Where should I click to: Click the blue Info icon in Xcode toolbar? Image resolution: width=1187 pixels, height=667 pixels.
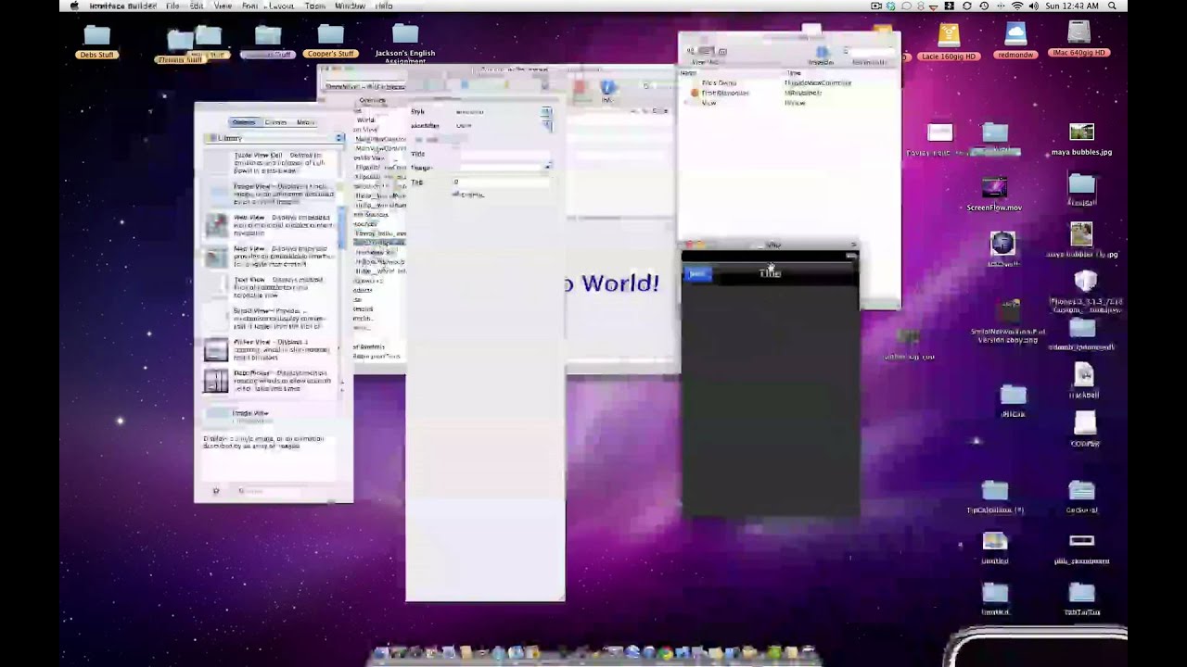click(x=607, y=88)
